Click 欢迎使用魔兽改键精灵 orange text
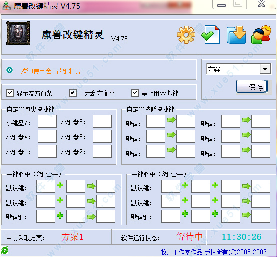Screen dimensions: 277x257 click(51, 71)
